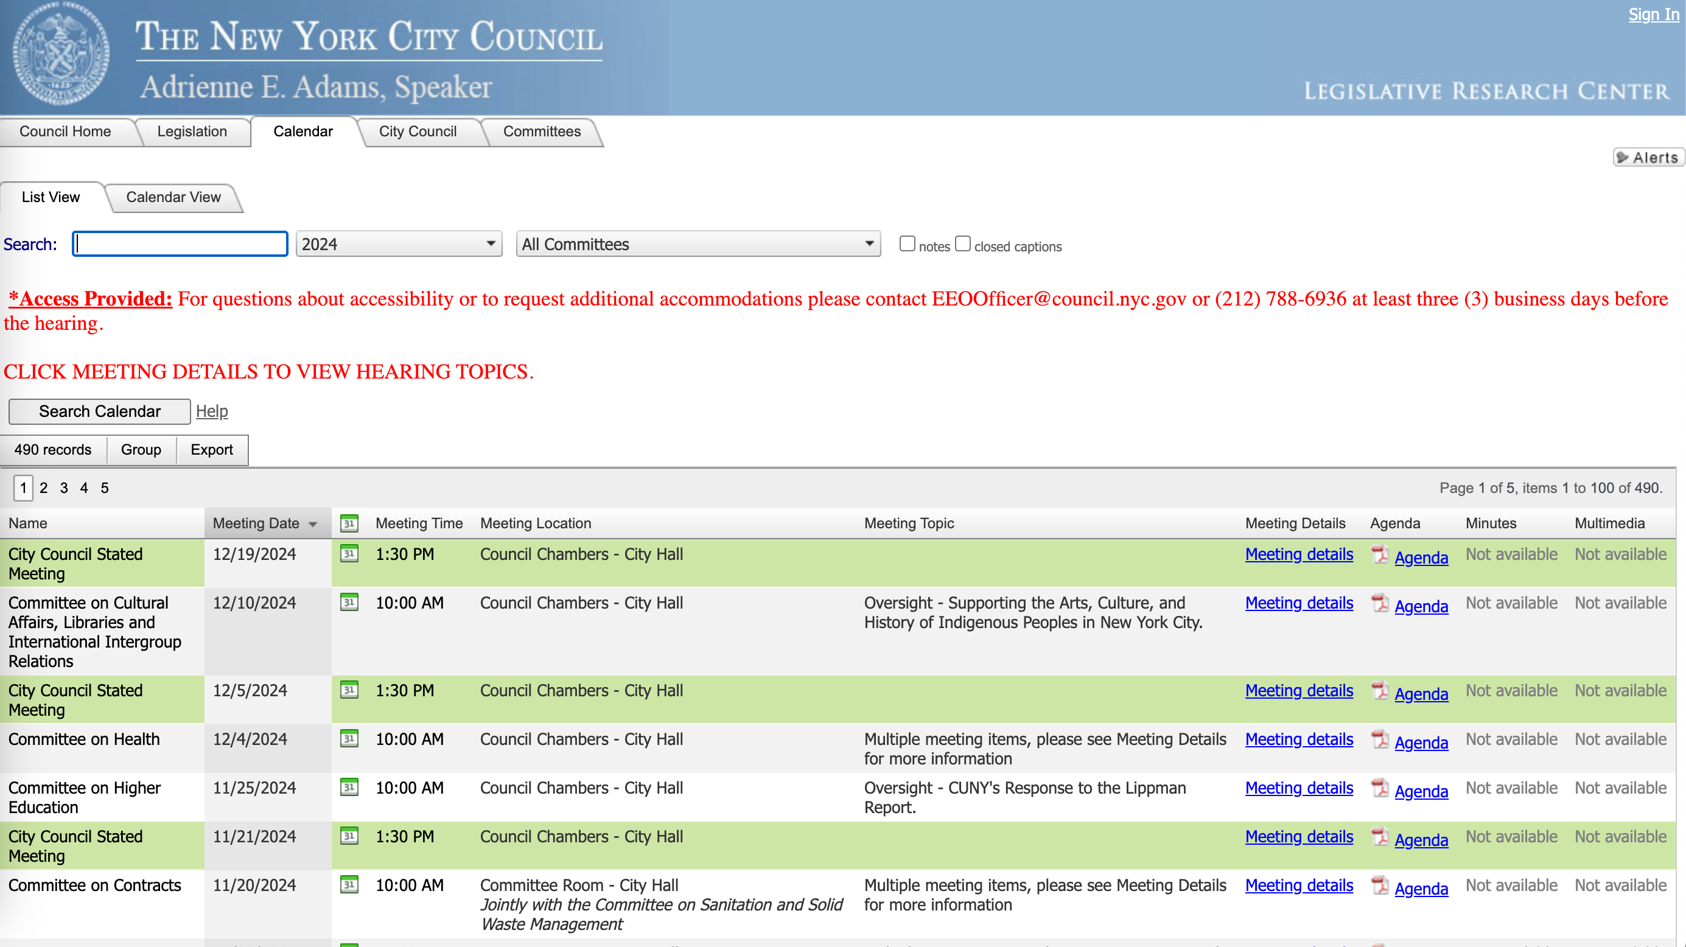Open the Group menu

(x=141, y=449)
